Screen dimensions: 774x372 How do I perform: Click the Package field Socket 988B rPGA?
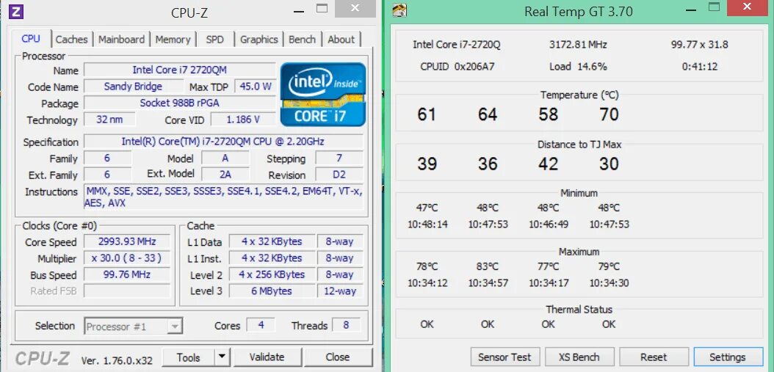[x=180, y=103]
